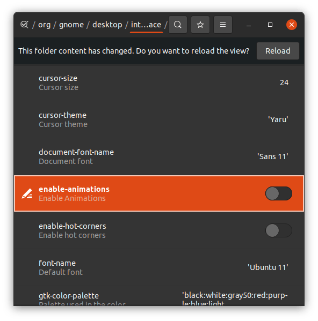
Task: Bookmark this path with star icon
Action: pos(200,25)
